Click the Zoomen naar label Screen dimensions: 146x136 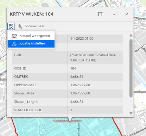click(x=34, y=26)
